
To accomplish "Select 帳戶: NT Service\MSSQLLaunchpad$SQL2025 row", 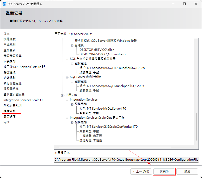I will (x=112, y=86).
